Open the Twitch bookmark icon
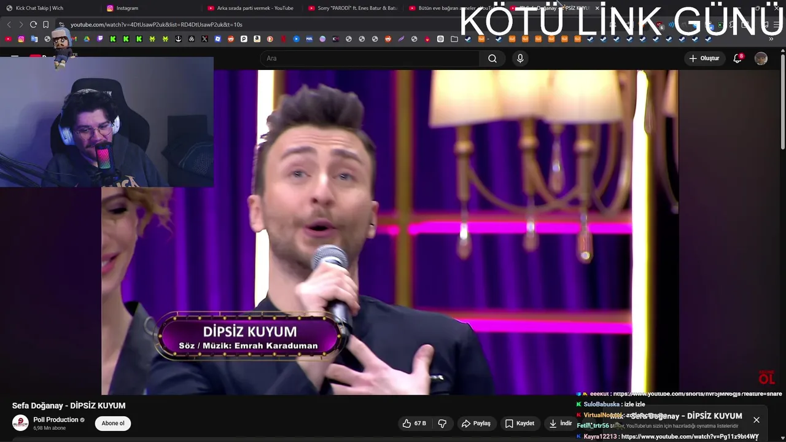The image size is (786, 442). pos(100,39)
